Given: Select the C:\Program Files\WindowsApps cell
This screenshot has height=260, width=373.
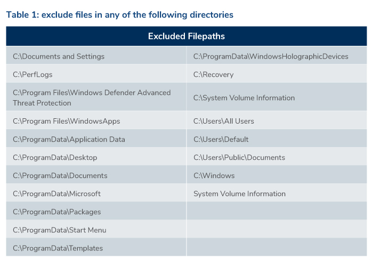Looking at the screenshot, I should [x=96, y=121].
